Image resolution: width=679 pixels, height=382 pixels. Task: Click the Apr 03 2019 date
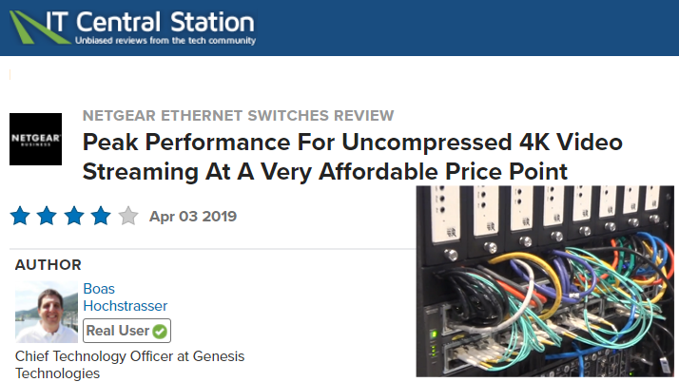pyautogui.click(x=193, y=217)
